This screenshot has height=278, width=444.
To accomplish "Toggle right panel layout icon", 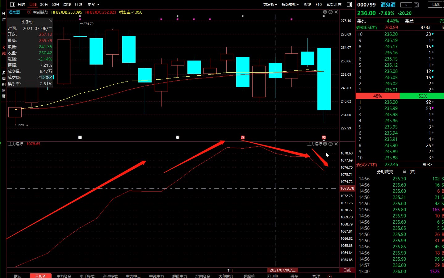I will click(350, 4).
